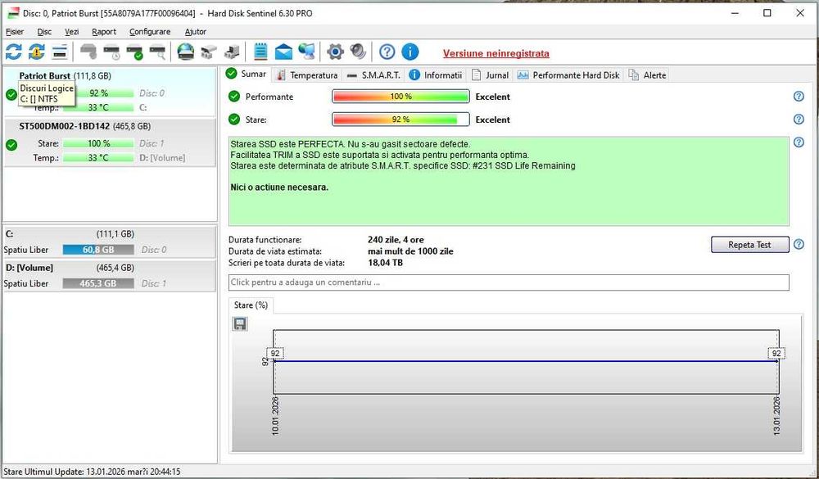
Task: Open the Vezi menu
Action: pyautogui.click(x=71, y=31)
